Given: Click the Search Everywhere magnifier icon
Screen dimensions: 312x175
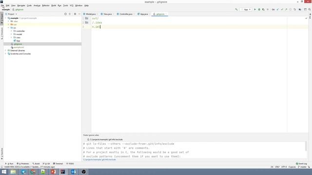Looking at the screenshot, I should 310,10.
